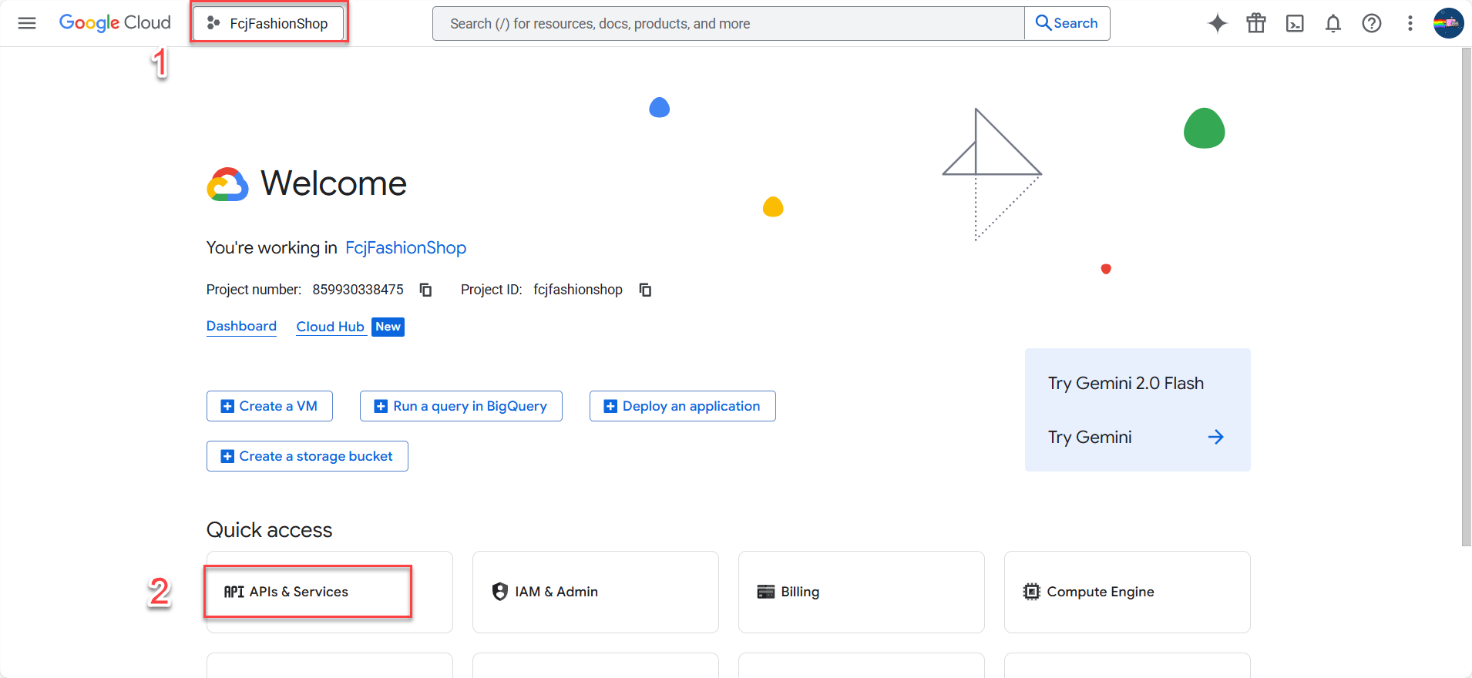Click the shield icon on IAM & Admin

500,592
